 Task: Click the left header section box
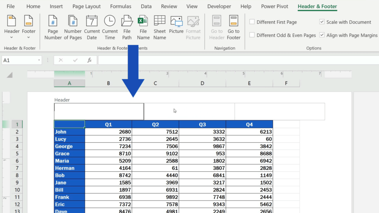tap(99, 112)
